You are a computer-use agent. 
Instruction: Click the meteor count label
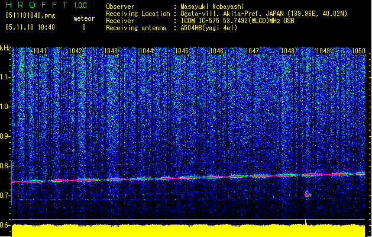click(84, 18)
